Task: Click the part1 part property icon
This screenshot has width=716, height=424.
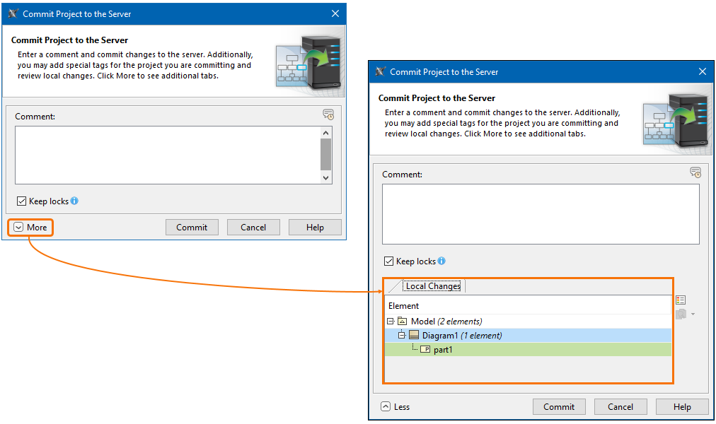Action: [425, 350]
